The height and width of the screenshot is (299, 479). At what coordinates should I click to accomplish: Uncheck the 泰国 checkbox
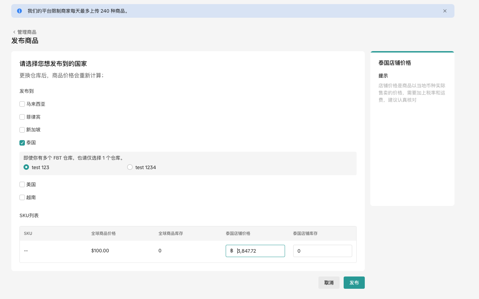point(22,143)
